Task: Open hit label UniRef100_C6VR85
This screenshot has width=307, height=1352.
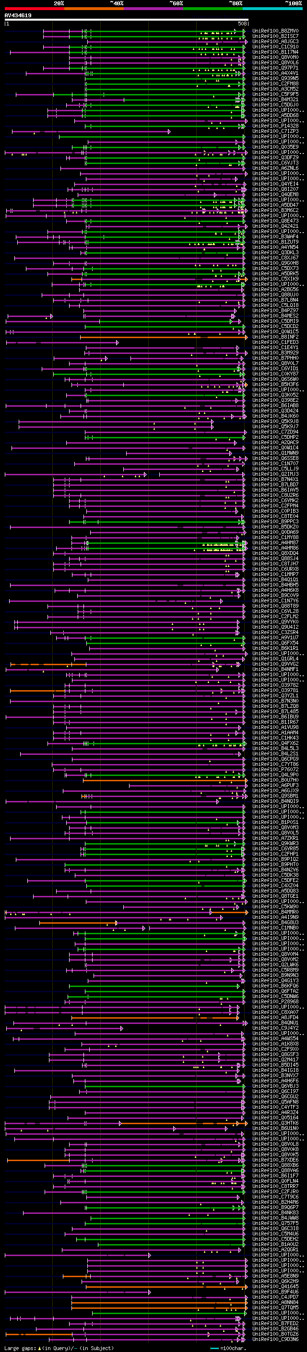Action: pyautogui.click(x=275, y=848)
